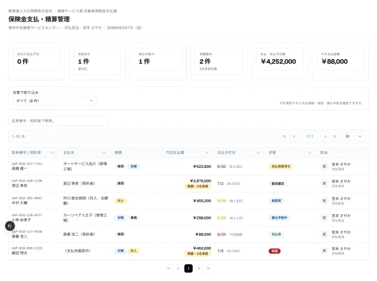Click the blue 承認済 status badge

[276, 201]
